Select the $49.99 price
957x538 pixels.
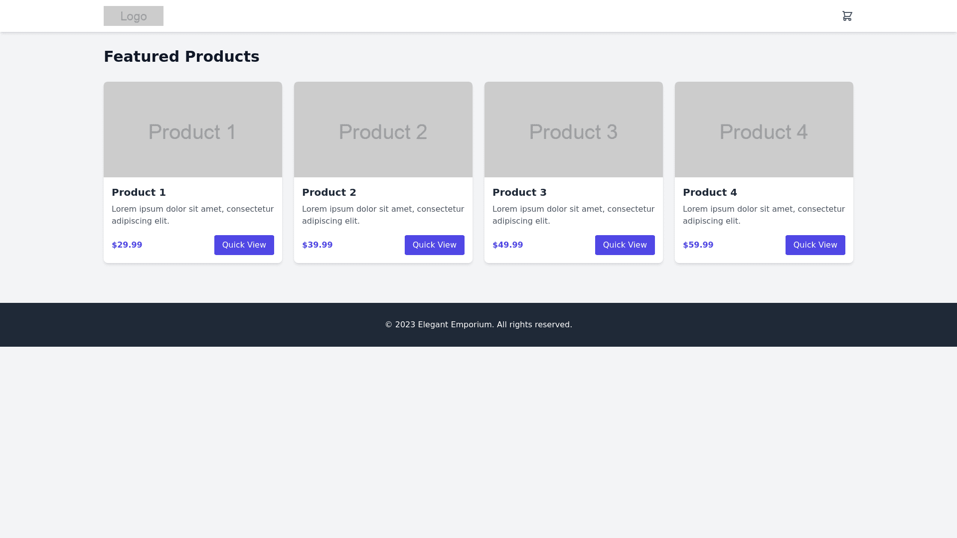tap(508, 245)
